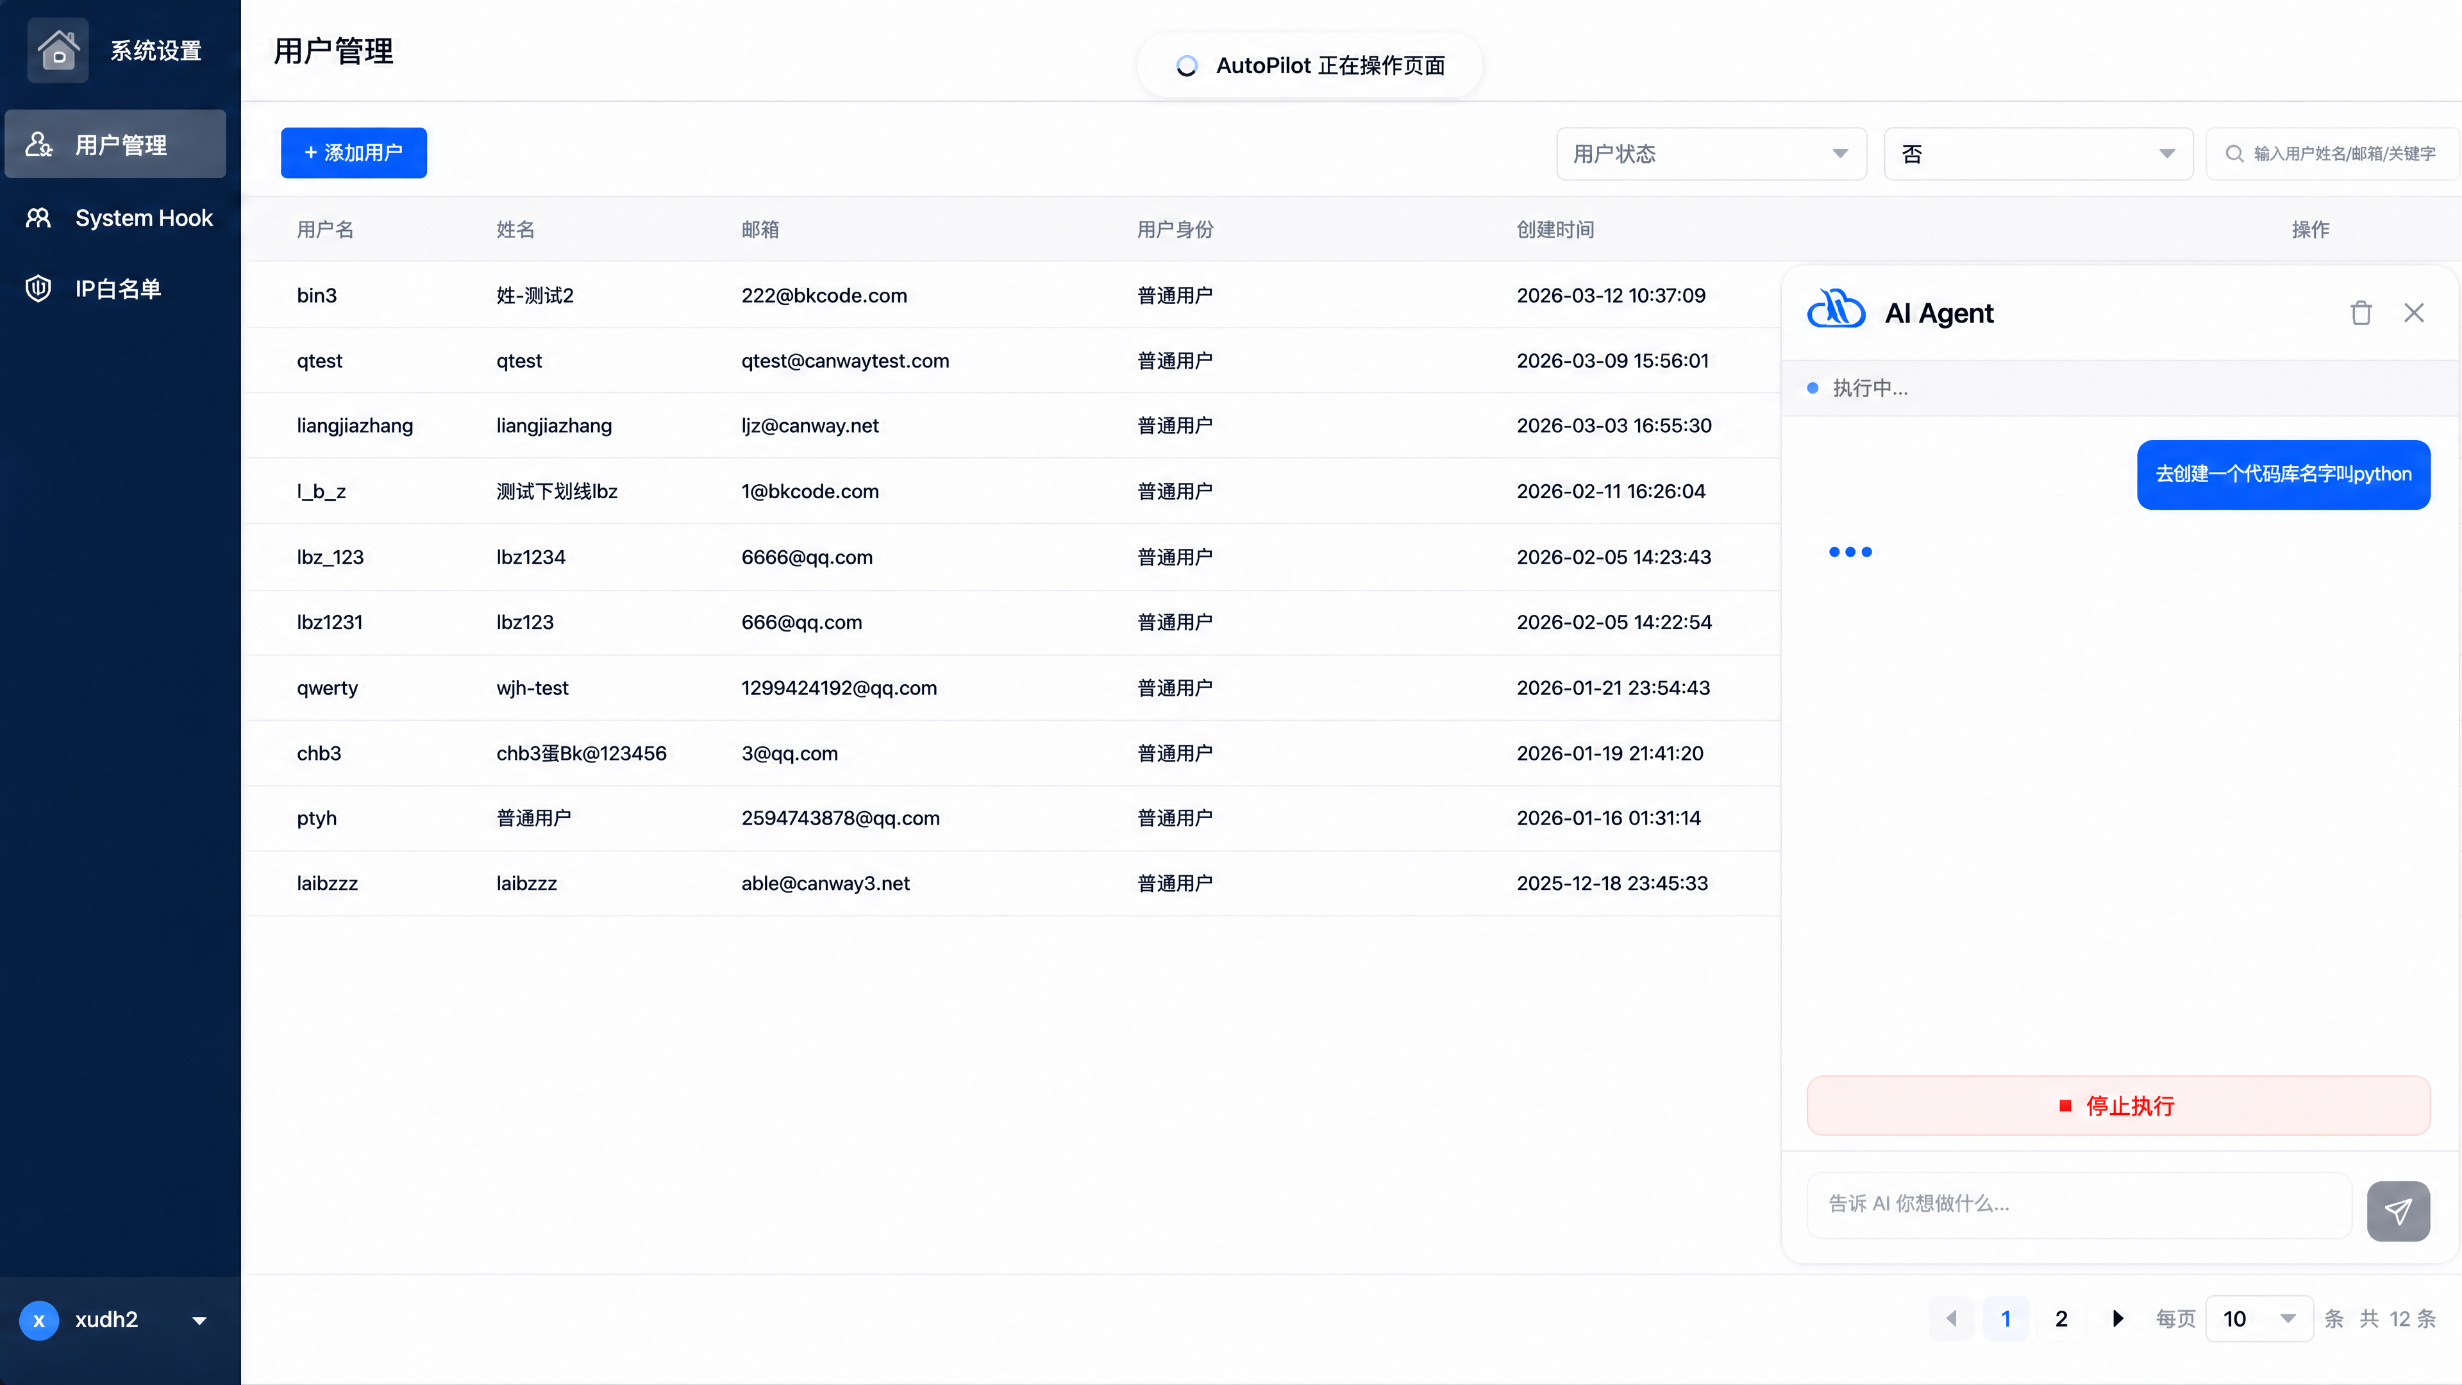Viewport: 2462px width, 1385px height.
Task: Click the 去创建一个代码库名字叫python message bubble
Action: 2283,474
